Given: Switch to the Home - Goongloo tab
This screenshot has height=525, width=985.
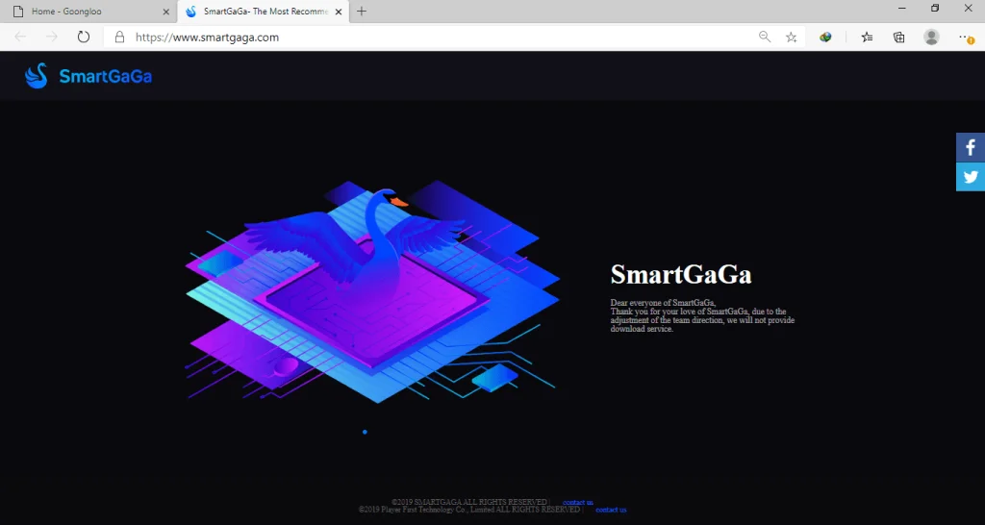Looking at the screenshot, I should 88,12.
